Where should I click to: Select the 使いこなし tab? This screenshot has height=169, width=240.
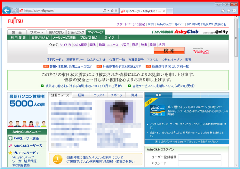56,32
